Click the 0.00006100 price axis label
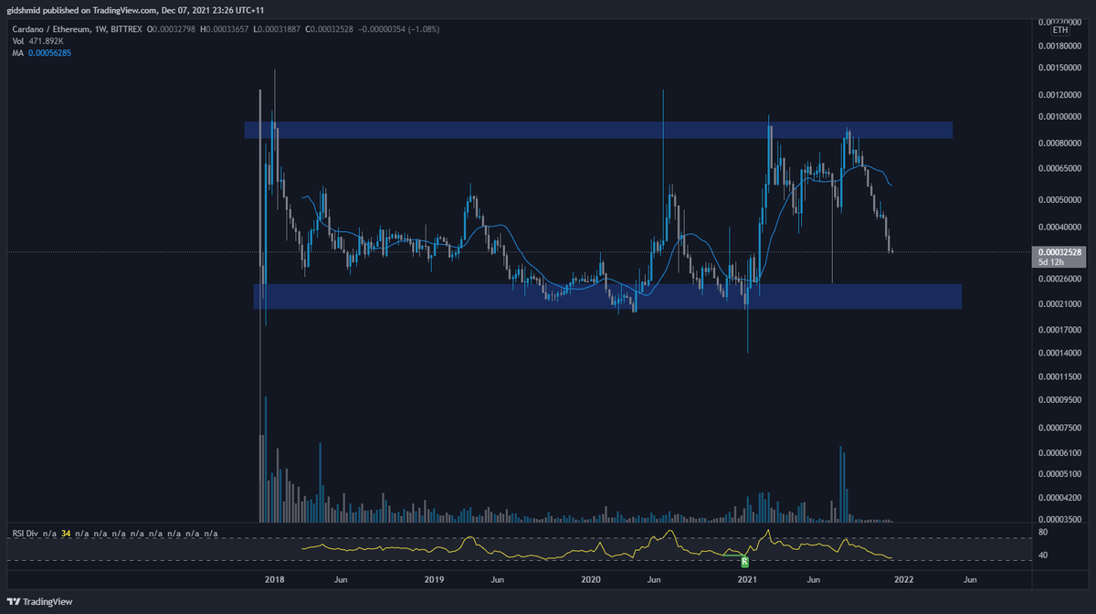Image resolution: width=1096 pixels, height=614 pixels. [x=1059, y=452]
